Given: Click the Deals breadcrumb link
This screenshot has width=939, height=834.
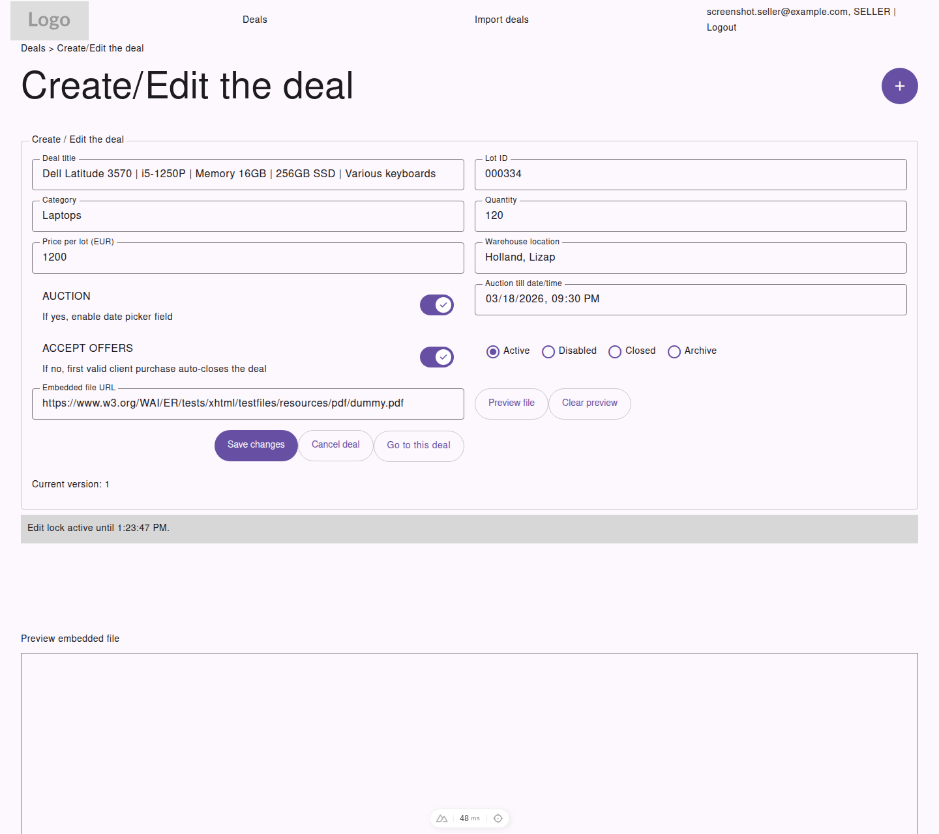Looking at the screenshot, I should 33,48.
